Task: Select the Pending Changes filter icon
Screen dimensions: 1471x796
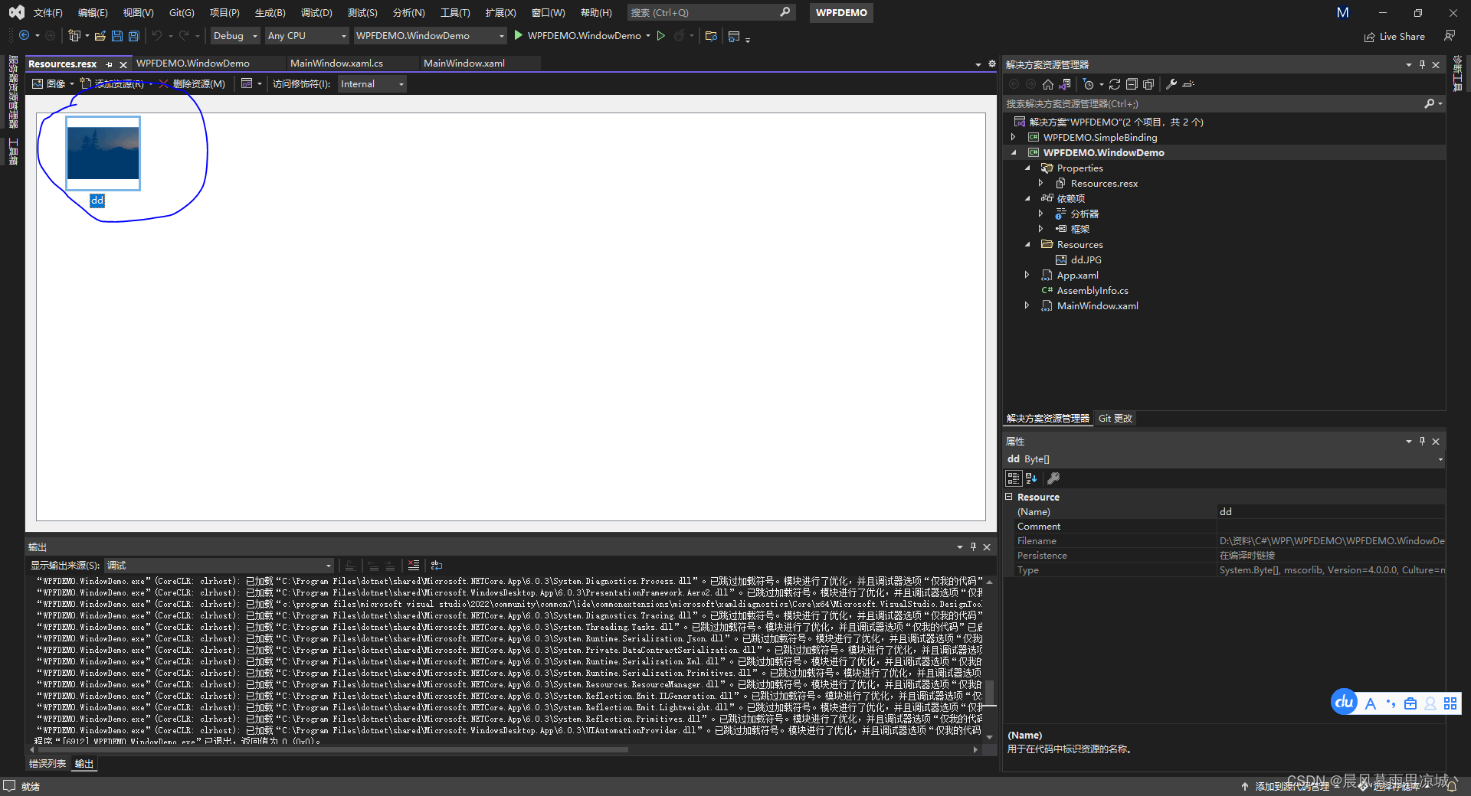Action: pos(1089,84)
